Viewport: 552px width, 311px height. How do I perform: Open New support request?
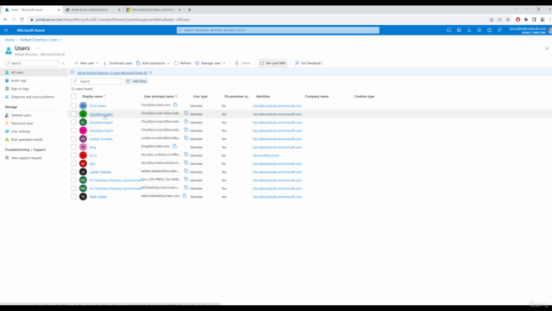coord(27,158)
